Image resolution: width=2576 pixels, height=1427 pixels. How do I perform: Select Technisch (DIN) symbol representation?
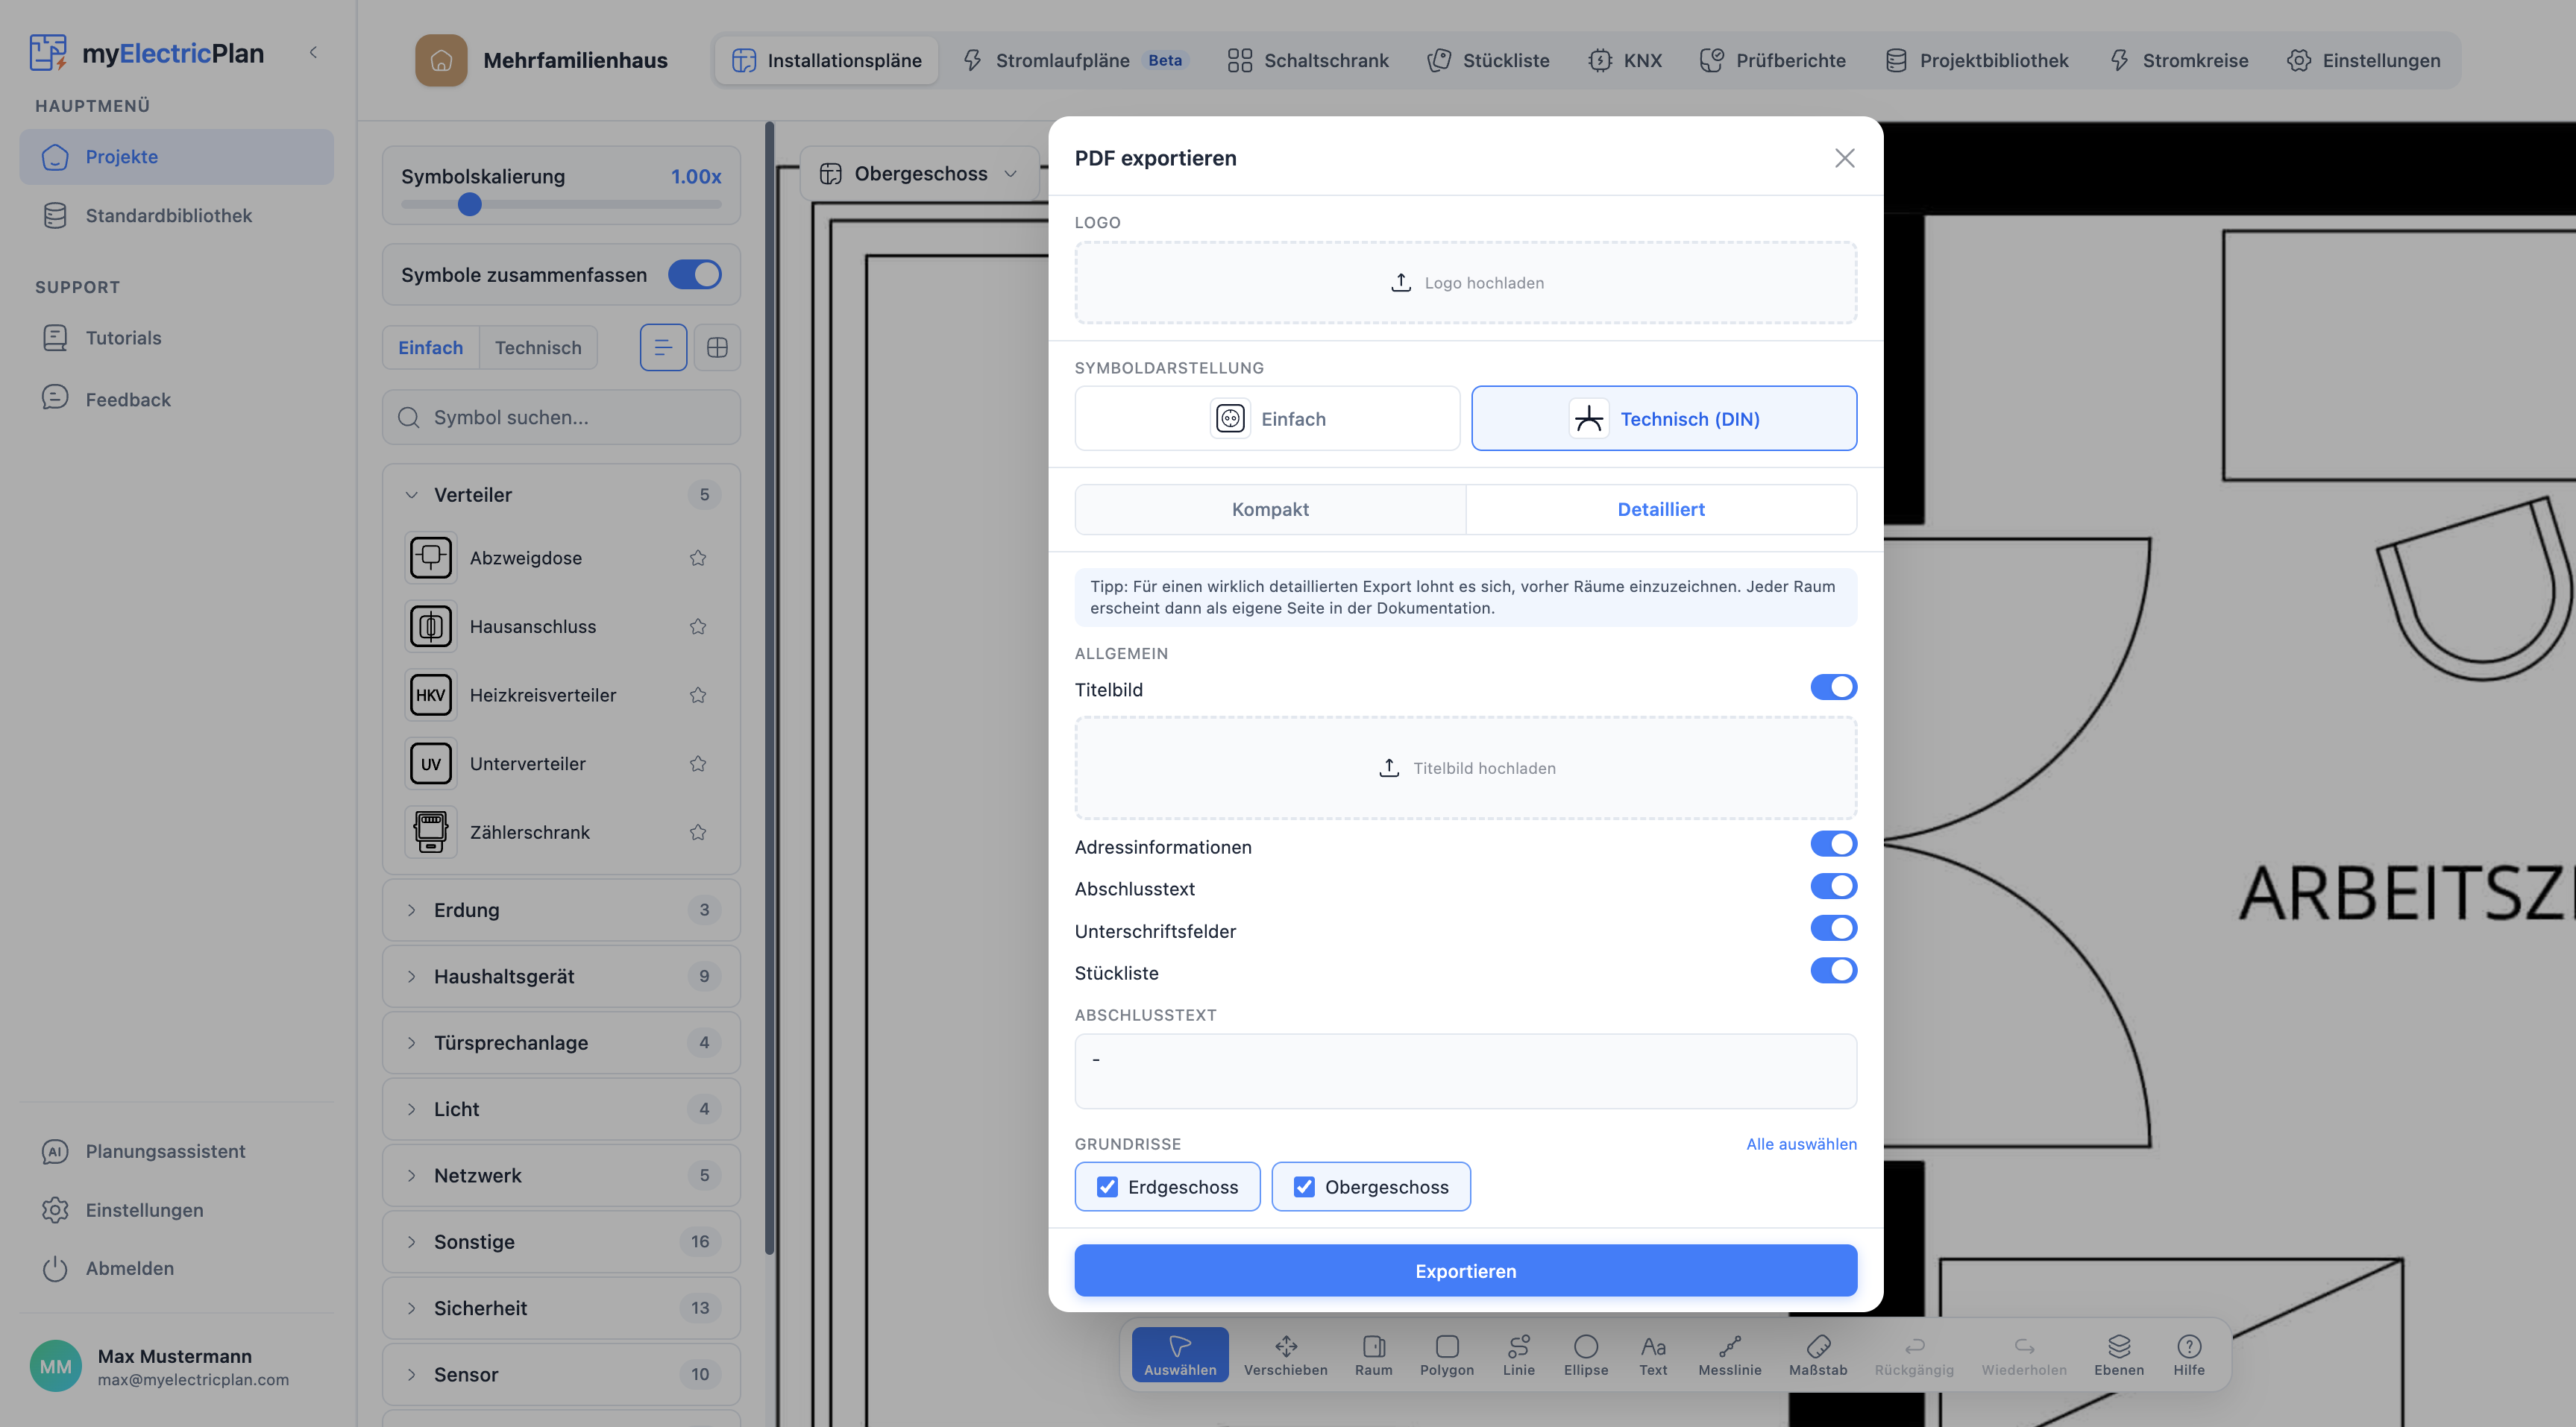(x=1664, y=418)
